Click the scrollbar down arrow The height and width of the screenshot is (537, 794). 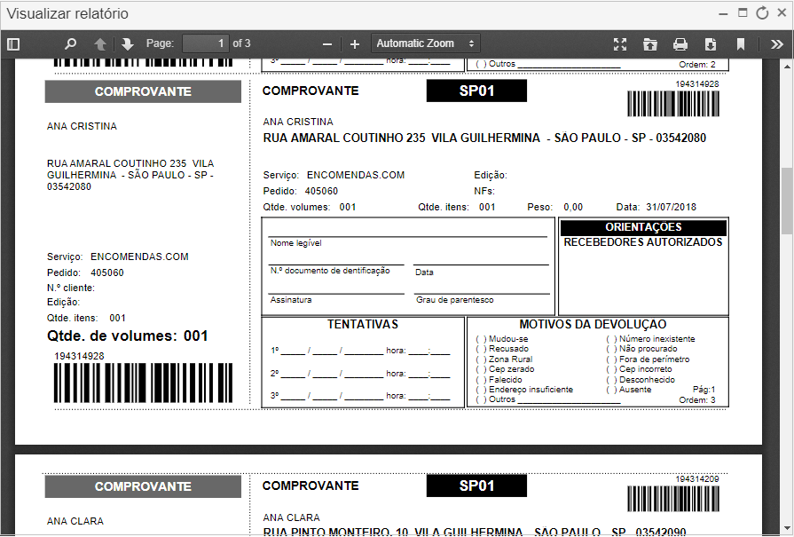click(788, 530)
